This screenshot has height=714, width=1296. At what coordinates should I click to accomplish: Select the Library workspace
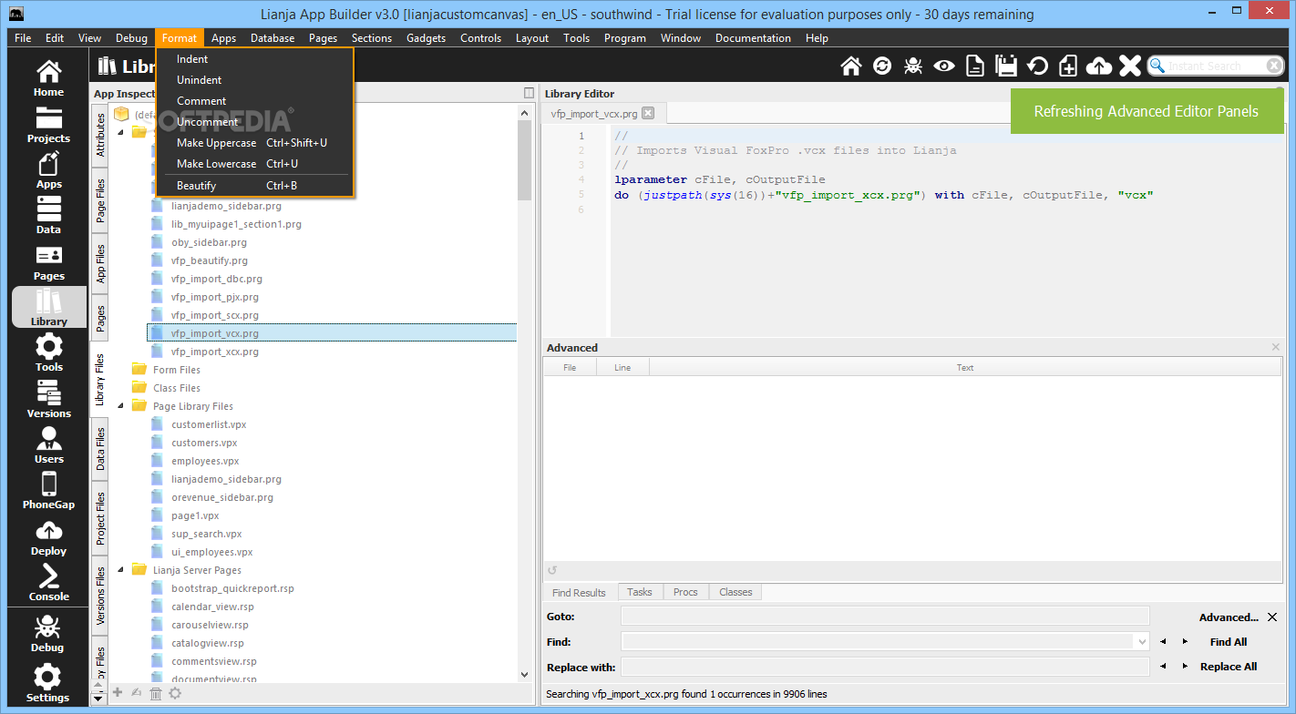click(48, 308)
